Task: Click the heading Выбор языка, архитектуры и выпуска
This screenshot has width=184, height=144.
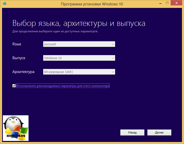Action: pos(79,23)
